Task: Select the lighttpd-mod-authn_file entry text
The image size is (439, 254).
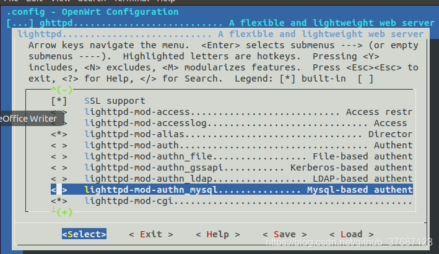Action: (x=149, y=157)
